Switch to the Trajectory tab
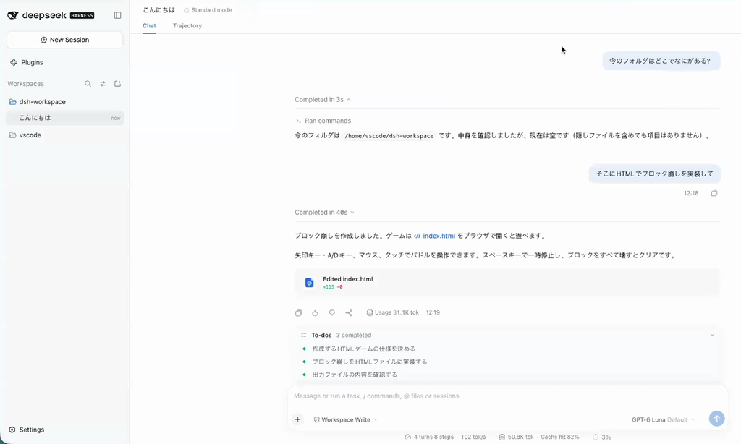The height and width of the screenshot is (444, 741). 187,25
